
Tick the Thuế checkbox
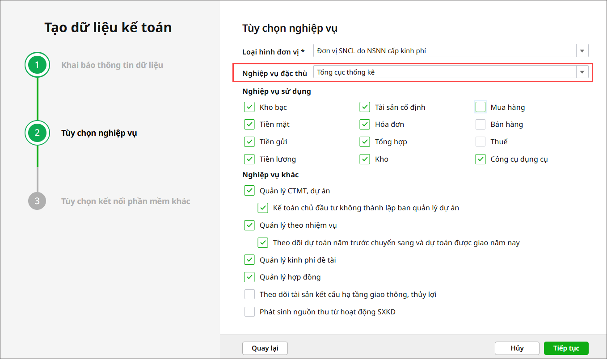(x=481, y=142)
